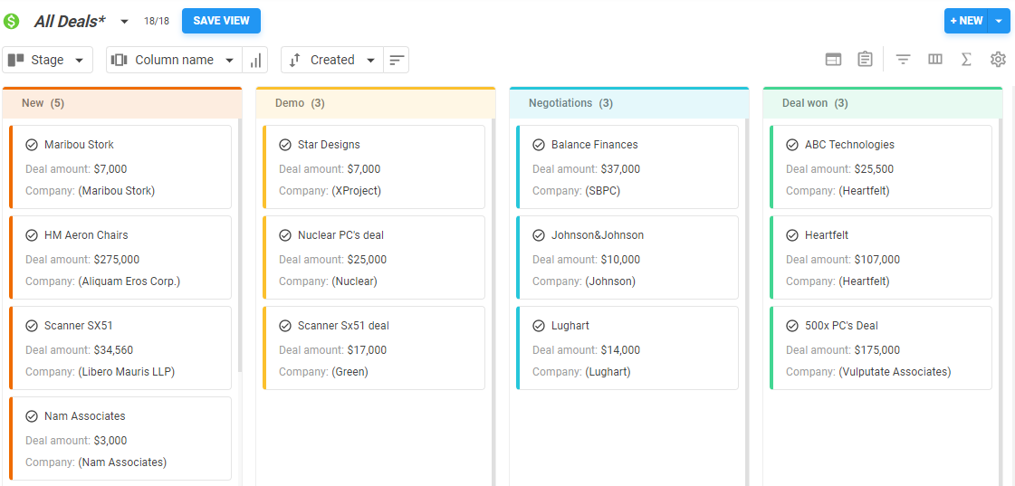Open the filter icon in toolbar
Screen dimensions: 1015x486
pos(903,60)
